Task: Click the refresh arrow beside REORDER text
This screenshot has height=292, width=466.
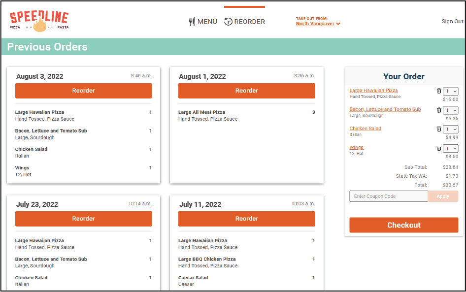Action: (x=228, y=21)
